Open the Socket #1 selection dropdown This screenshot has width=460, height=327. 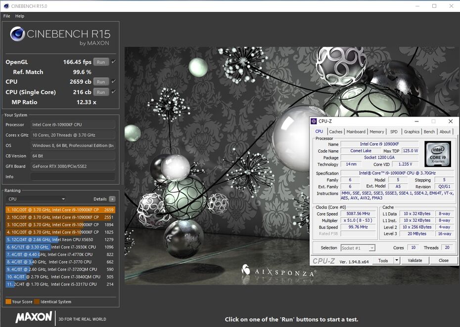coord(358,248)
